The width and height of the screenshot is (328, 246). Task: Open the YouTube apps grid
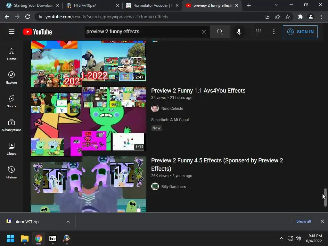258,32
